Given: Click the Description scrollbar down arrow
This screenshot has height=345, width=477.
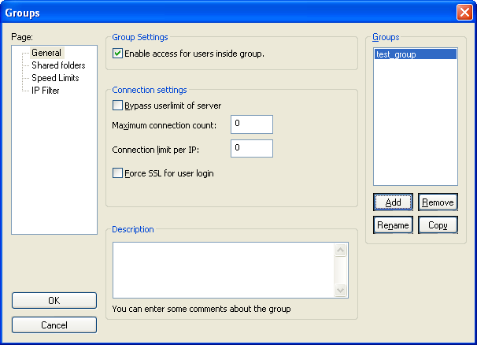Looking at the screenshot, I should point(340,290).
